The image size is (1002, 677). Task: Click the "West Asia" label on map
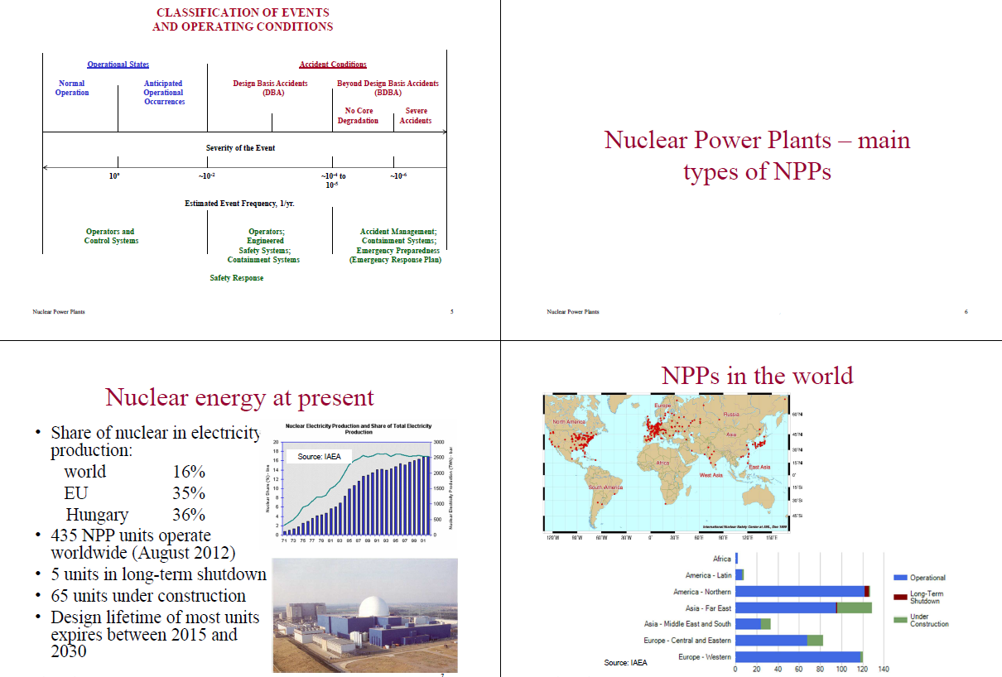click(711, 475)
